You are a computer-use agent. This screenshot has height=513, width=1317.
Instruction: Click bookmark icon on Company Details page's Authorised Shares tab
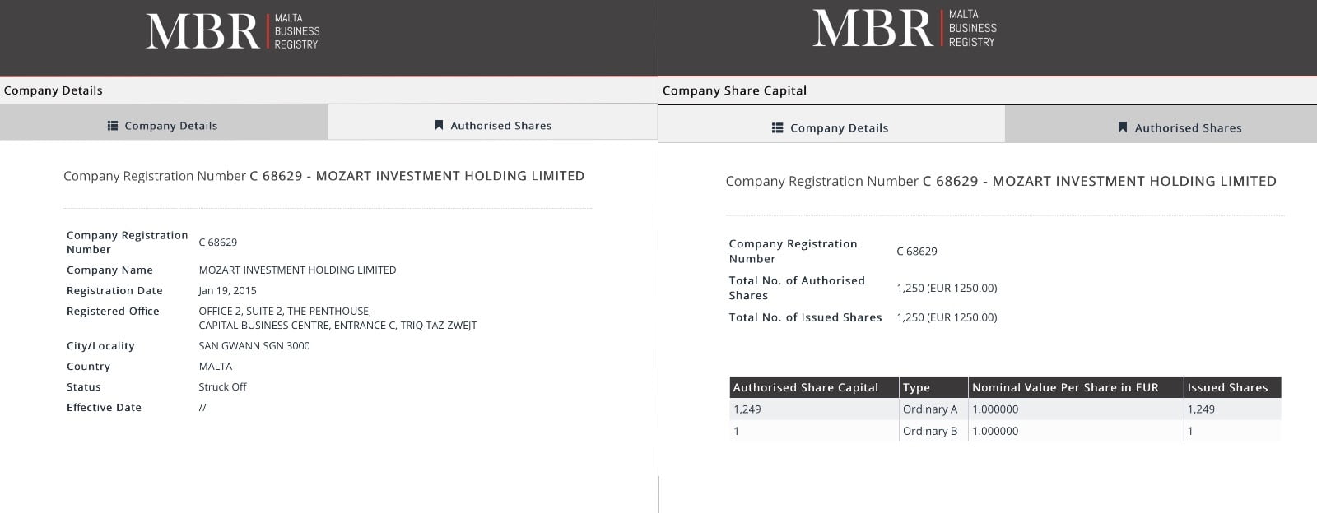(x=439, y=126)
